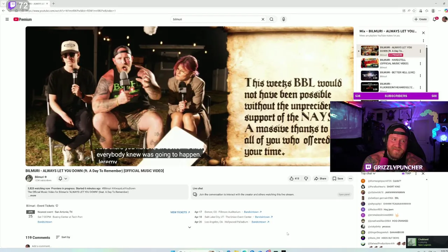The height and width of the screenshot is (252, 448).
Task: Open more video actions ellipsis
Action: 350,178
